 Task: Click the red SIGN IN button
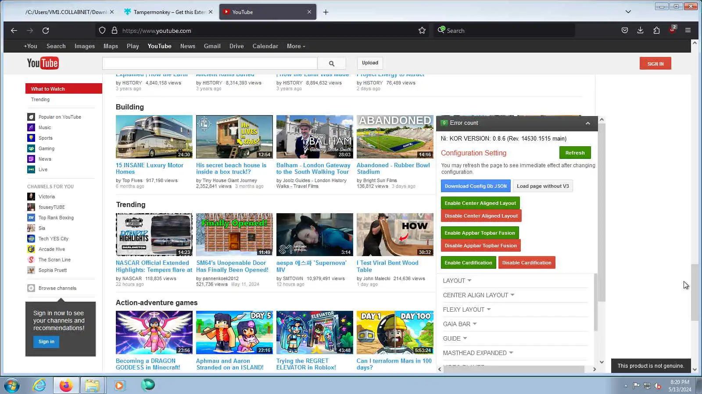(x=655, y=63)
